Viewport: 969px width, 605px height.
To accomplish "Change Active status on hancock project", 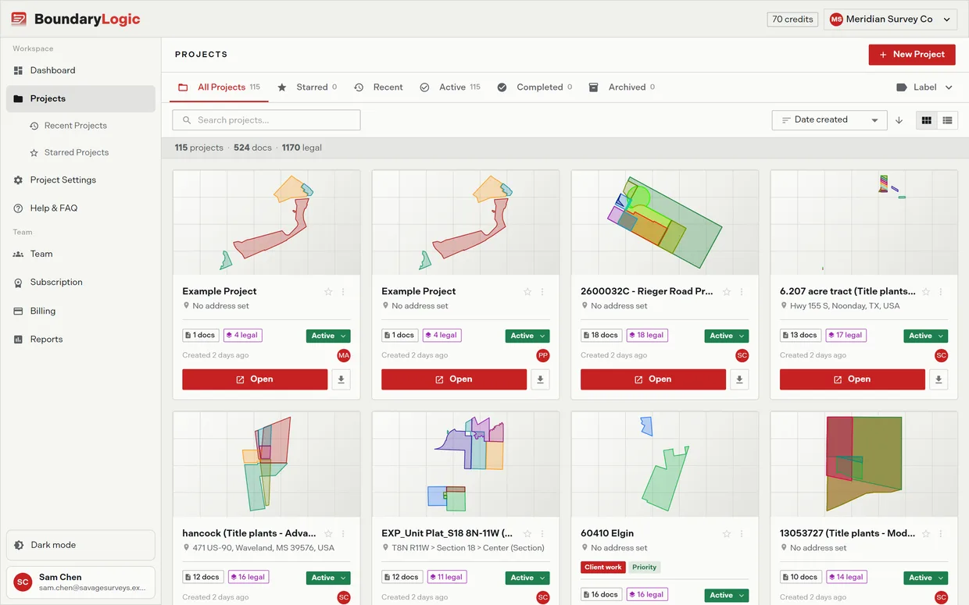I will click(328, 578).
